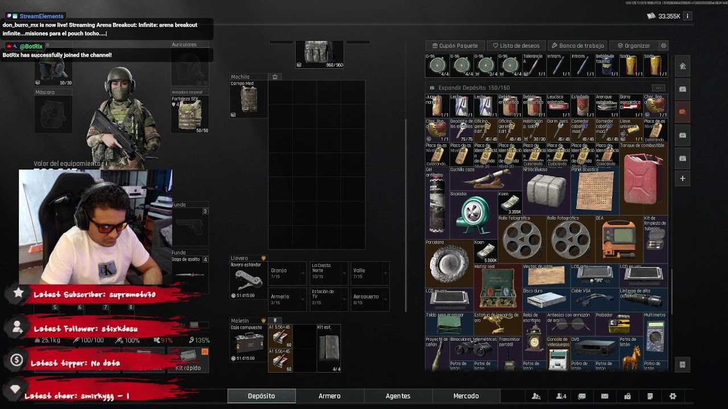
Task: Select the Estatua de leopardo de oro
Action: [x=498, y=324]
